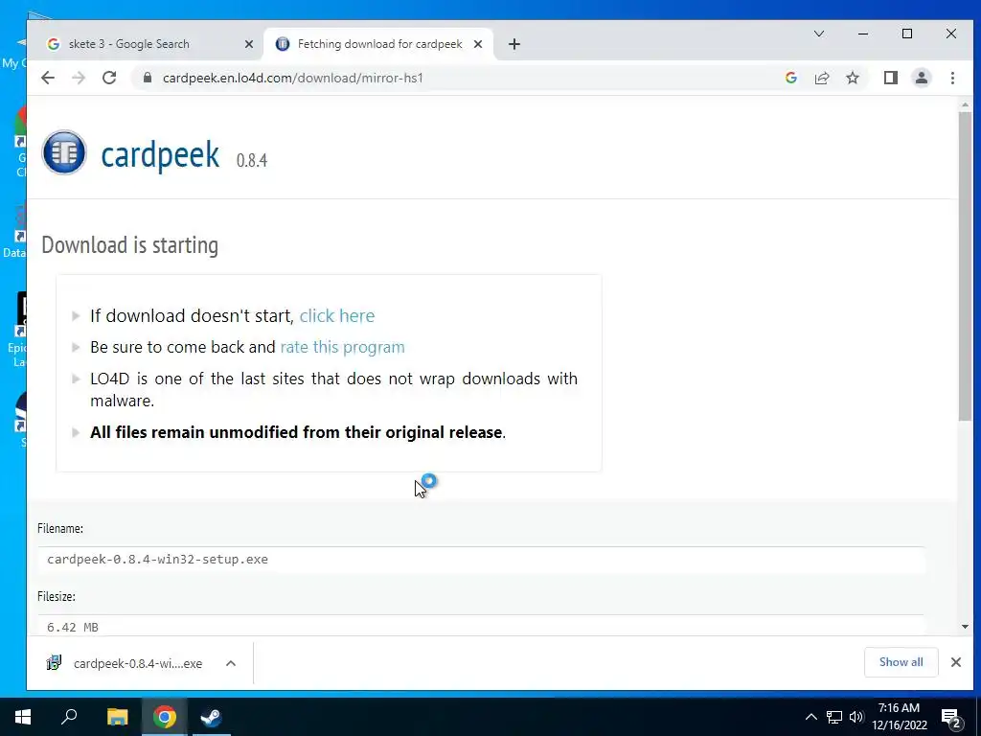Click the scrollbar down arrow
Screen dimensions: 981x736
tap(965, 627)
